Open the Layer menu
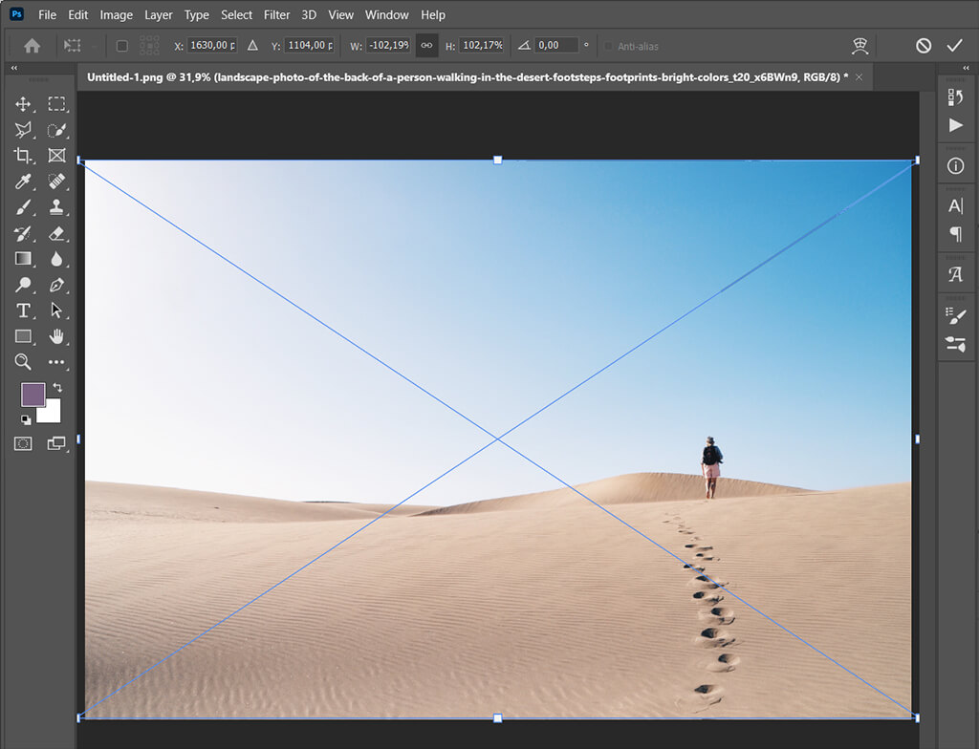 click(159, 14)
